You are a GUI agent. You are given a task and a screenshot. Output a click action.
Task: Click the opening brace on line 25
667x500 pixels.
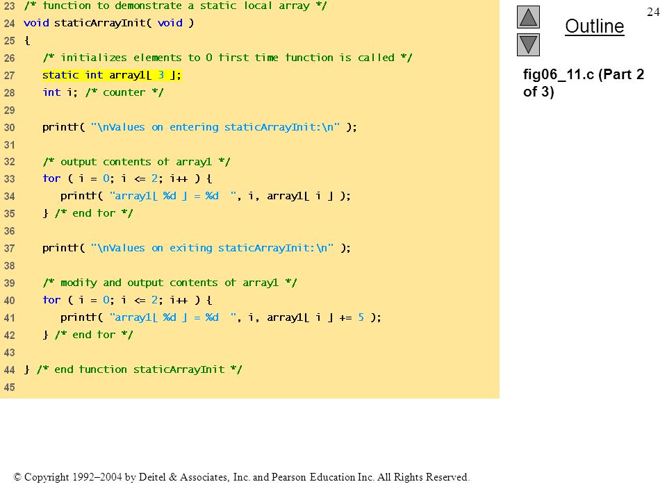point(27,41)
